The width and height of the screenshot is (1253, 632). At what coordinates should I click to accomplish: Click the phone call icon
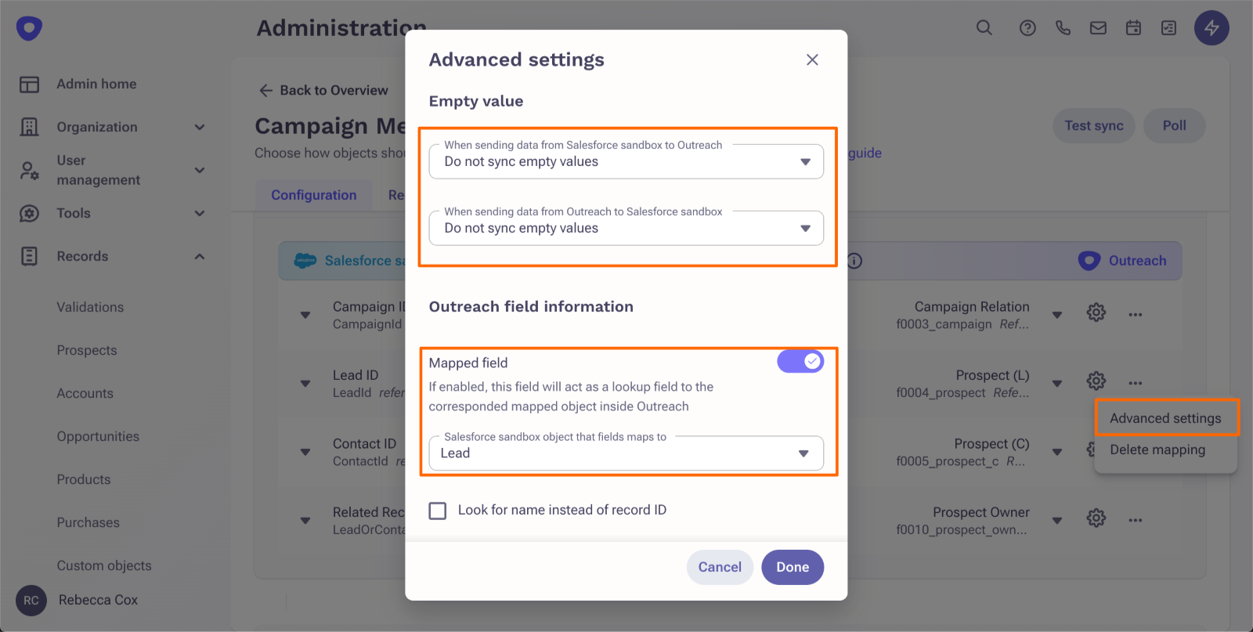point(1063,28)
